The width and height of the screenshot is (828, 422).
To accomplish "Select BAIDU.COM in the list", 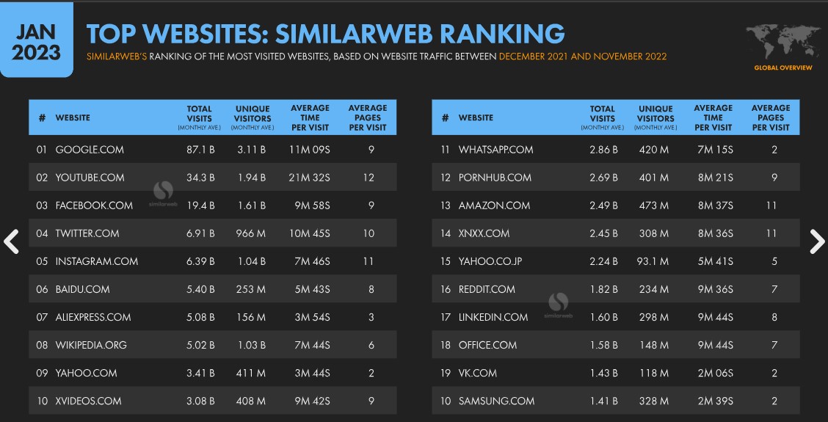I will point(82,289).
